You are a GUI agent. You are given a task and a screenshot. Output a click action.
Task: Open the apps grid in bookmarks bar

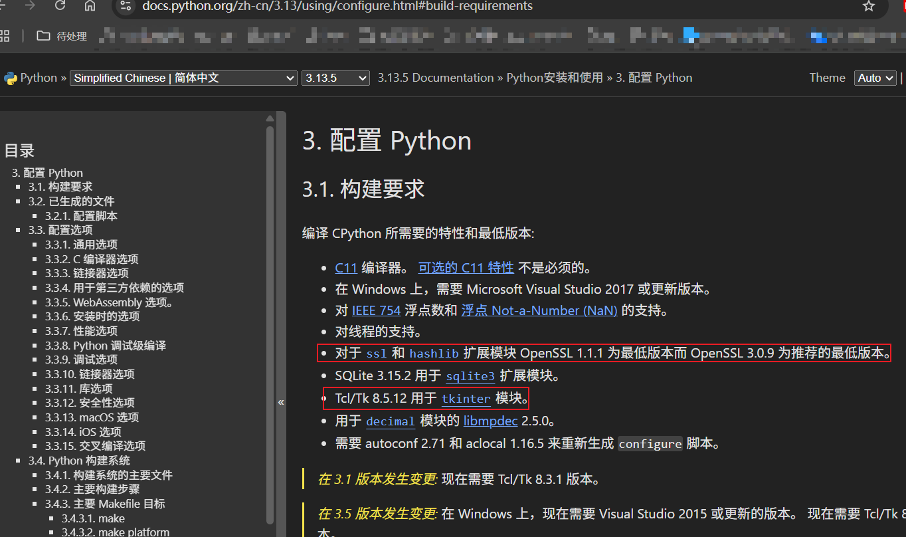[x=5, y=36]
